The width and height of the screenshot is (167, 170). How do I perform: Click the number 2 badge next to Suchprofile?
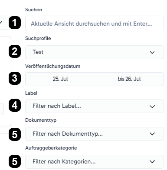(x=15, y=51)
